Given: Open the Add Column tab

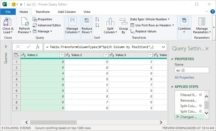Looking at the screenshot, I should pyautogui.click(x=66, y=12).
